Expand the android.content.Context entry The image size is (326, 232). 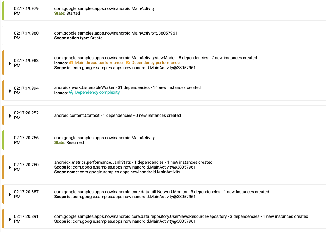point(10,115)
